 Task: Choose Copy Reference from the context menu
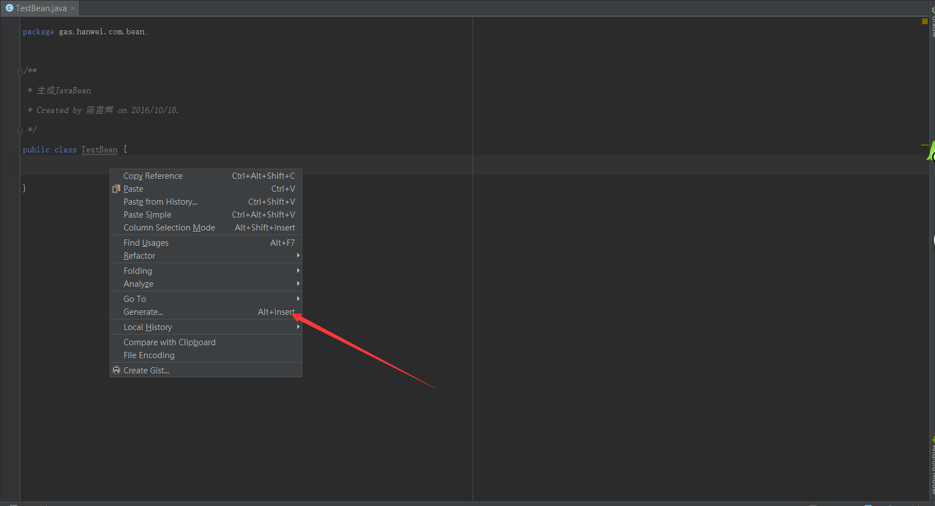click(x=206, y=176)
